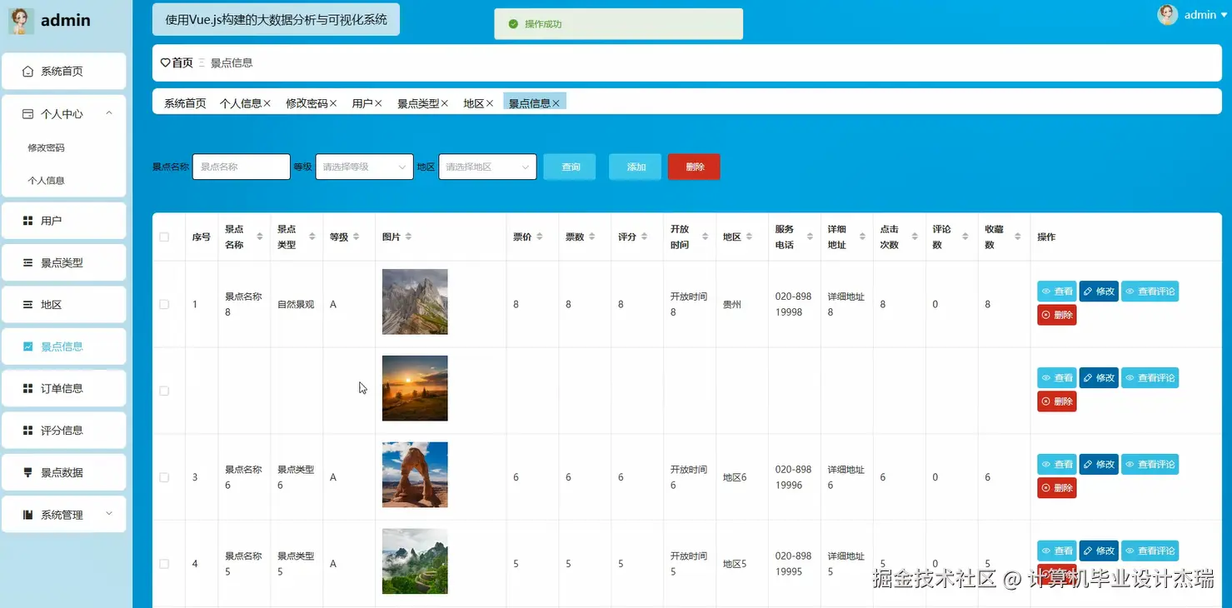Sort table by 票价 column arrows
The image size is (1232, 608).
540,237
